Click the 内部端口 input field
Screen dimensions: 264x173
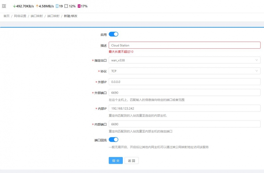tap(184, 124)
